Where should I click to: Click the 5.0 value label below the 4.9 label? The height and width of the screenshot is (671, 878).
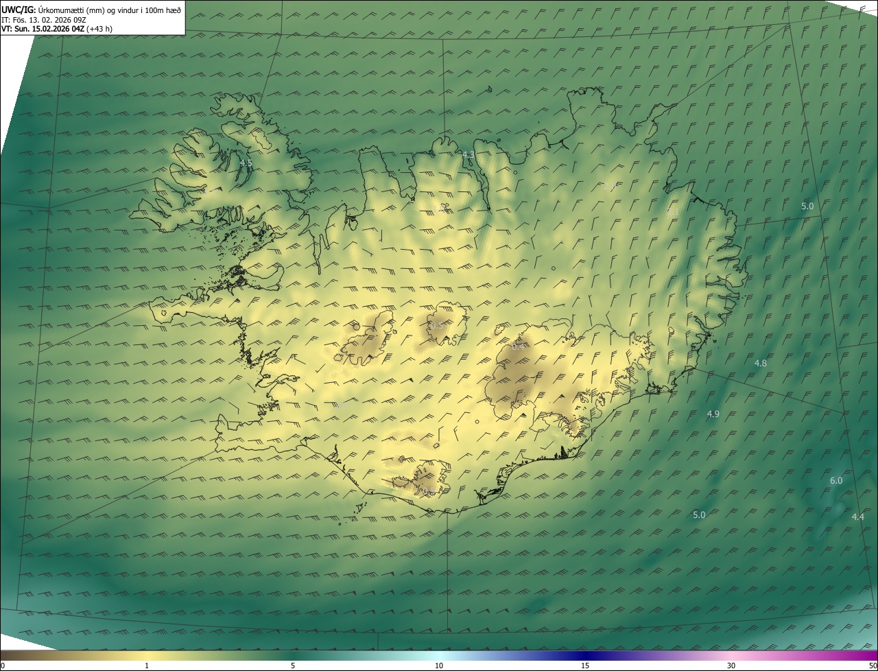[x=699, y=515]
